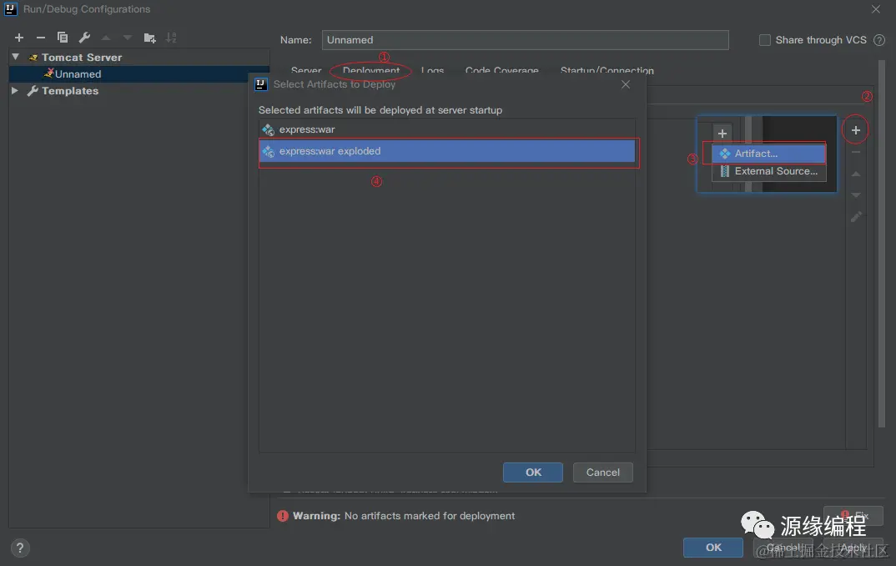Switch to the Server tab
The height and width of the screenshot is (566, 896).
[306, 70]
